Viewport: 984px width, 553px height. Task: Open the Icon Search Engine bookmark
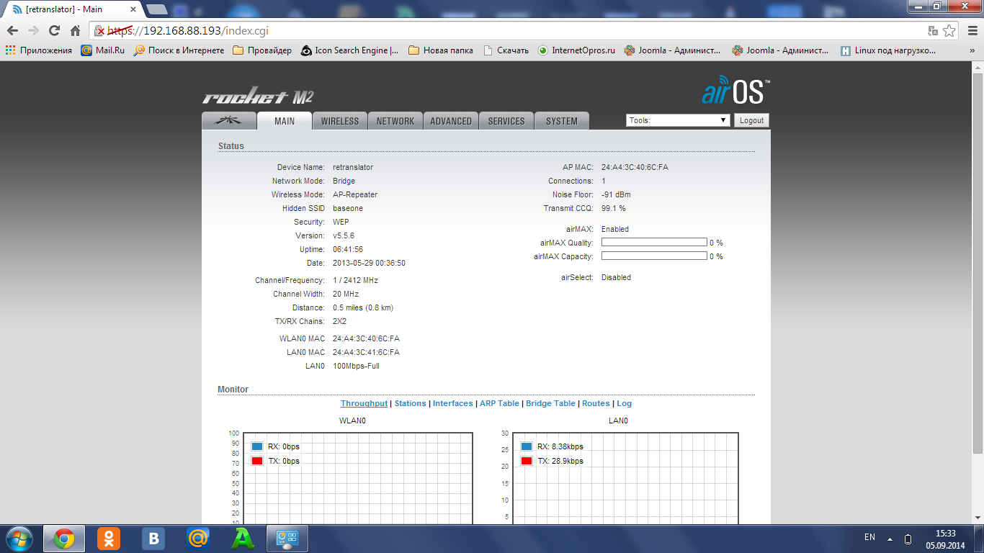350,50
